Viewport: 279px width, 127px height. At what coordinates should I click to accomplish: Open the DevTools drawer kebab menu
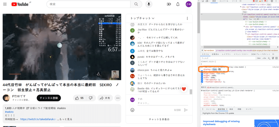point(203,109)
